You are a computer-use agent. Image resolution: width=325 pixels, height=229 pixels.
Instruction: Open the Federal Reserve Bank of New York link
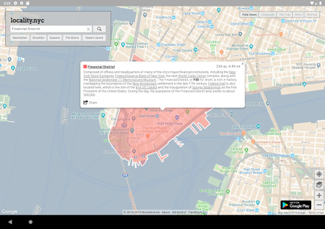[x=140, y=76]
